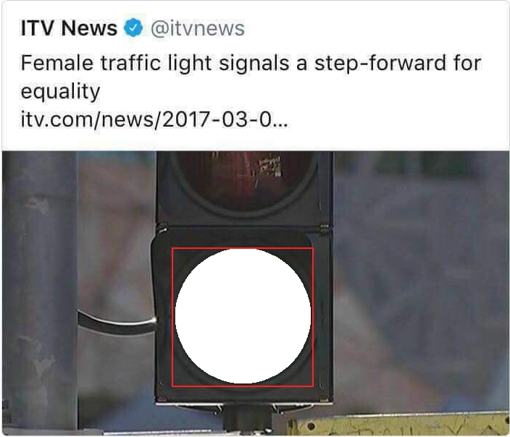Select the word "step-forward" in the tweet
Screen dimensions: 510x437
tap(380, 63)
